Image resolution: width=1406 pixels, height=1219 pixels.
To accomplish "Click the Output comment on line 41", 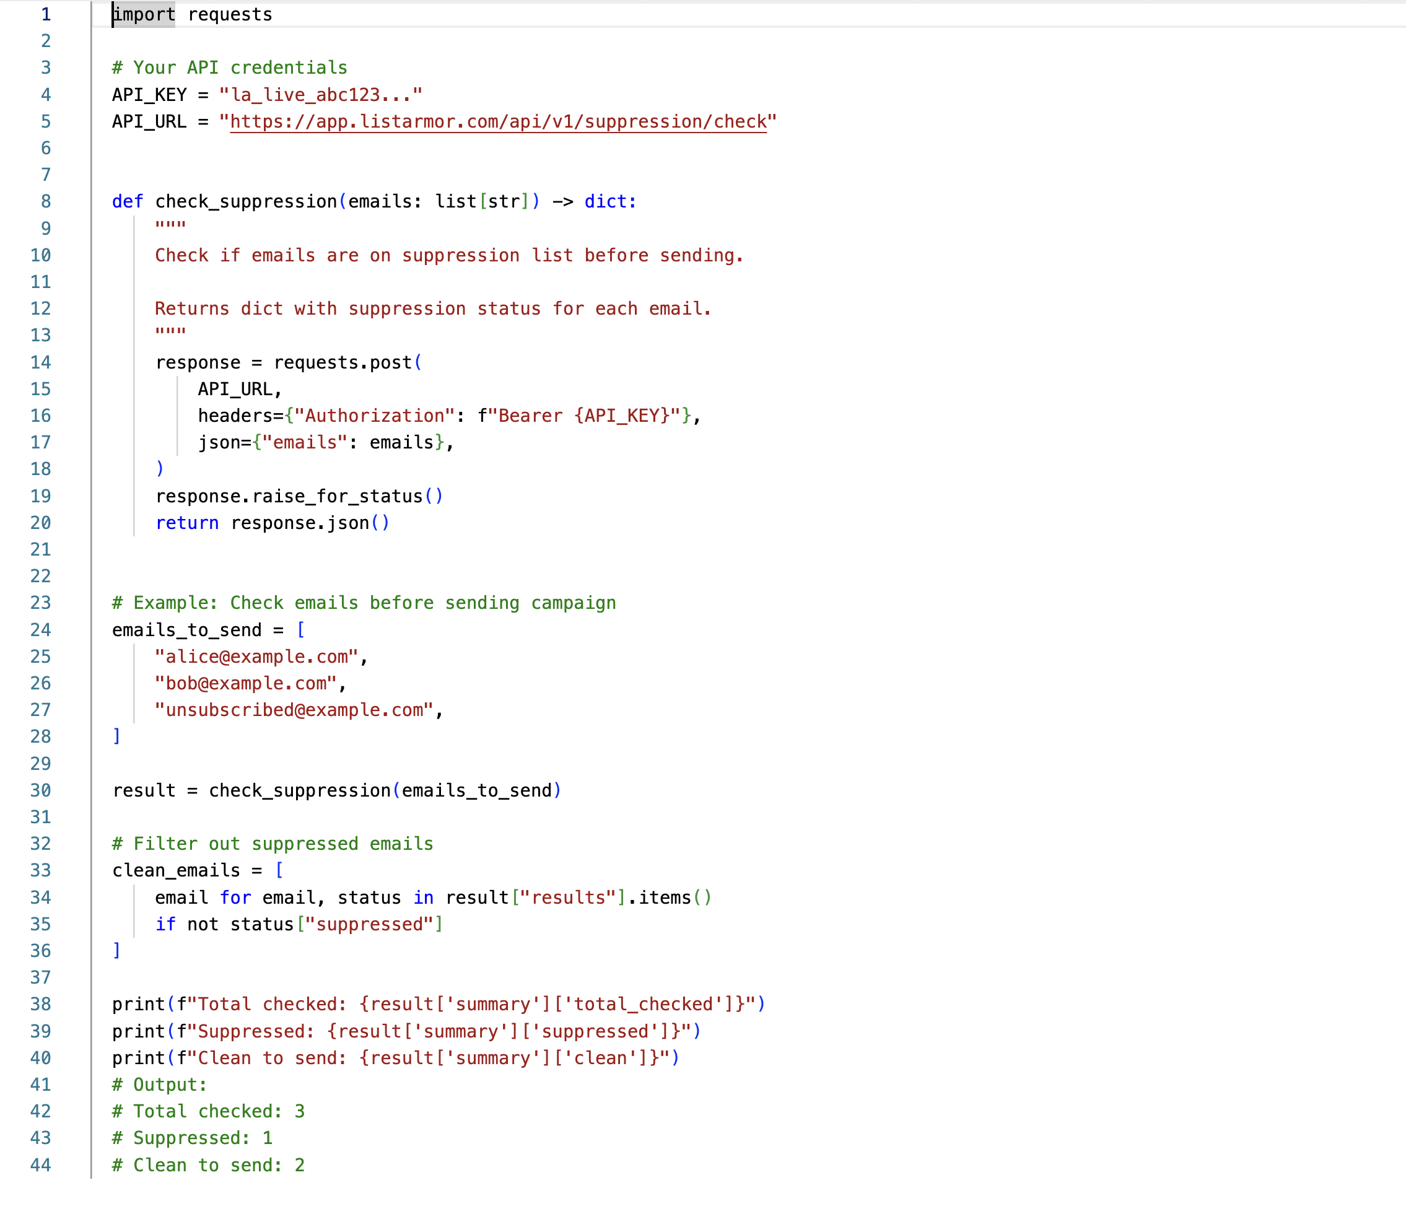I will (159, 1085).
